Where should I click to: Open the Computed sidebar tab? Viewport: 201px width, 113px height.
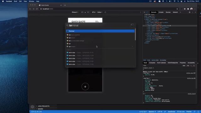(152, 63)
